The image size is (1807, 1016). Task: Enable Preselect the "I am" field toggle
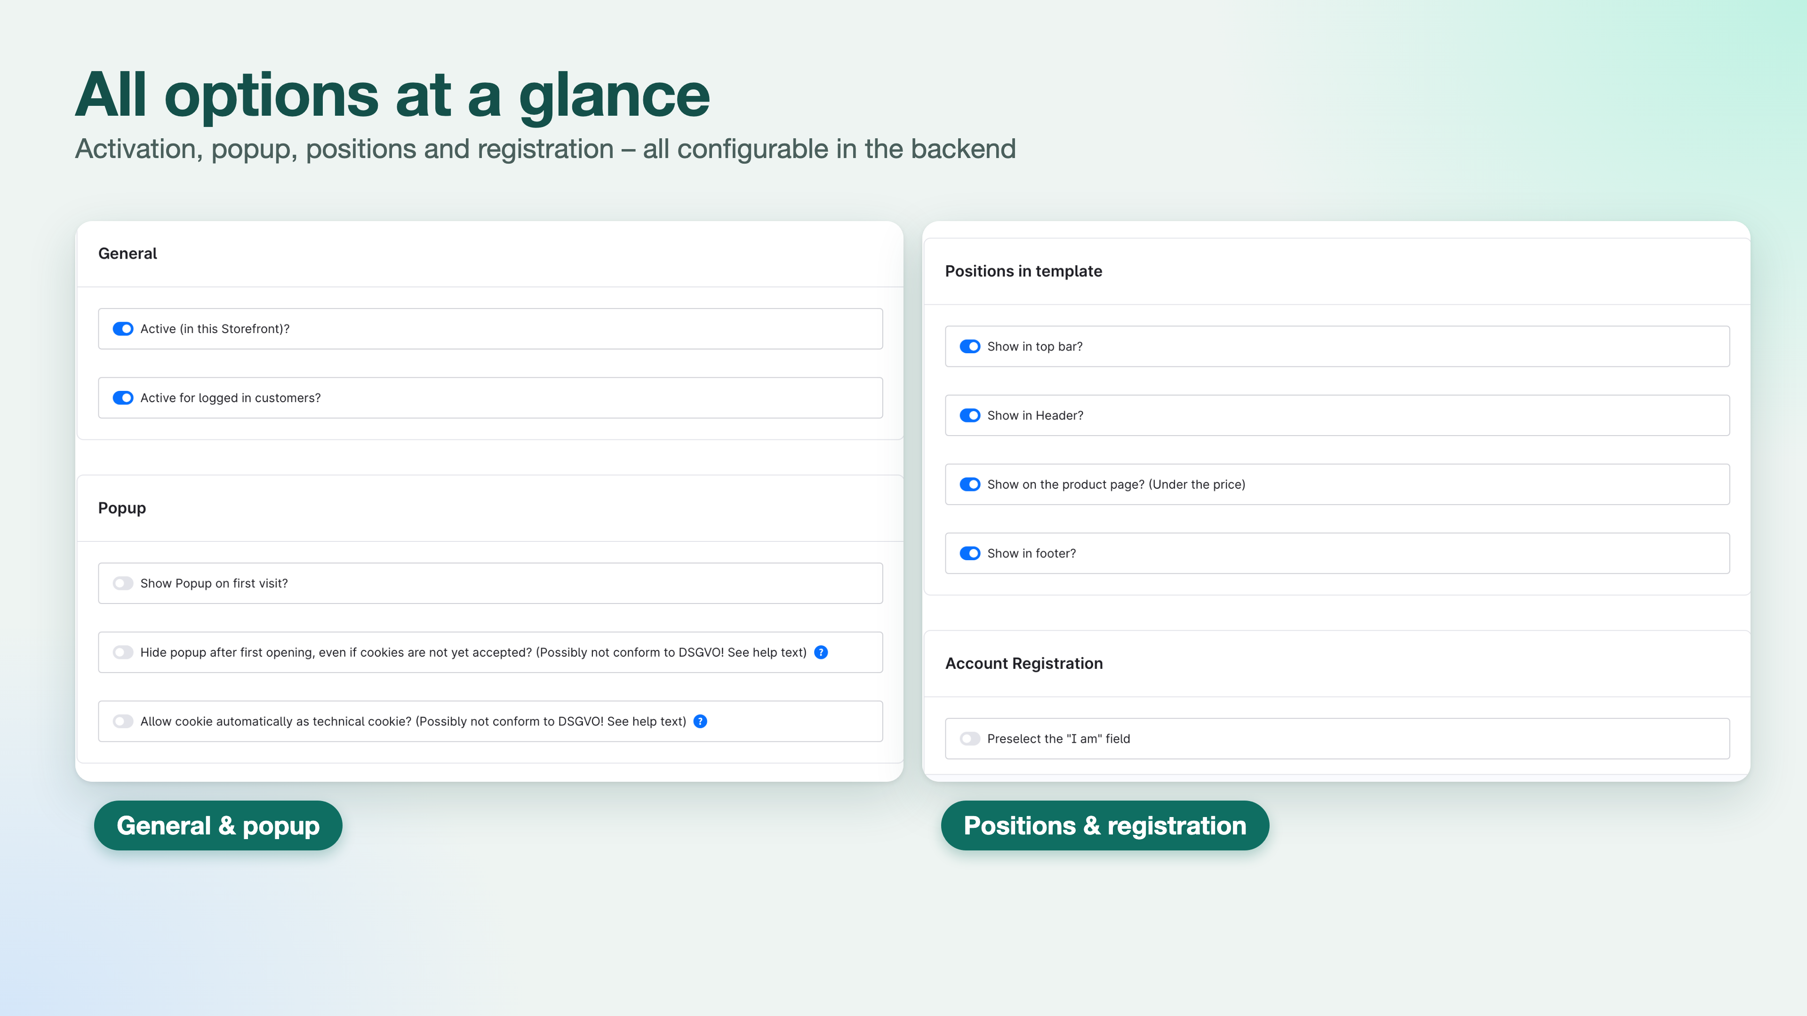(x=970, y=738)
